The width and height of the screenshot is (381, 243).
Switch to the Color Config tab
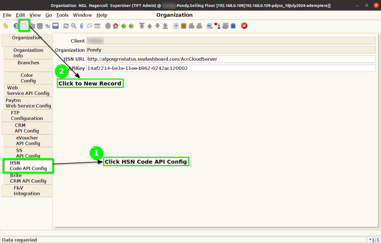coord(28,78)
